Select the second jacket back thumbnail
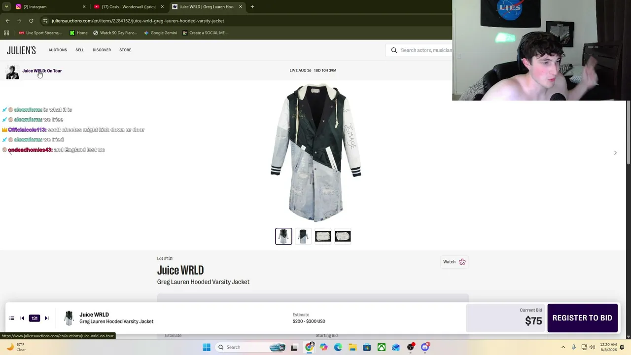This screenshot has width=631, height=355. (303, 237)
